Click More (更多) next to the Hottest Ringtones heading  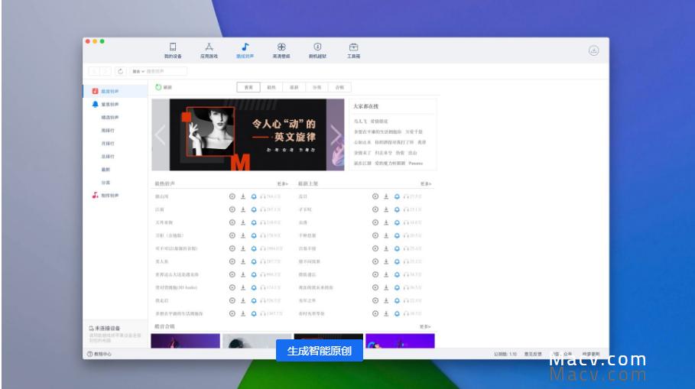282,184
